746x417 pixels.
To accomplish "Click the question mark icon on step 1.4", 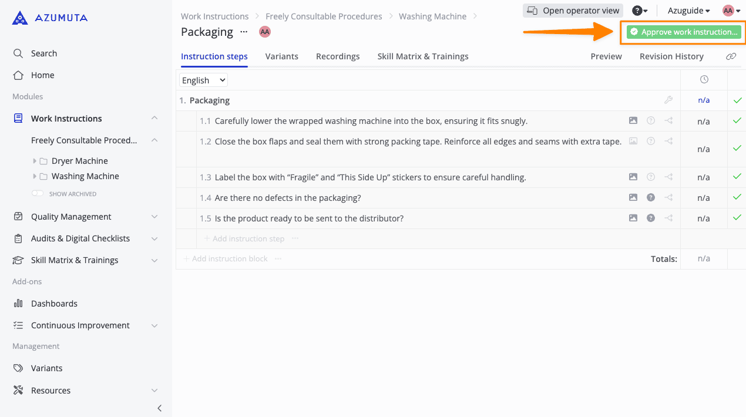I will point(651,198).
